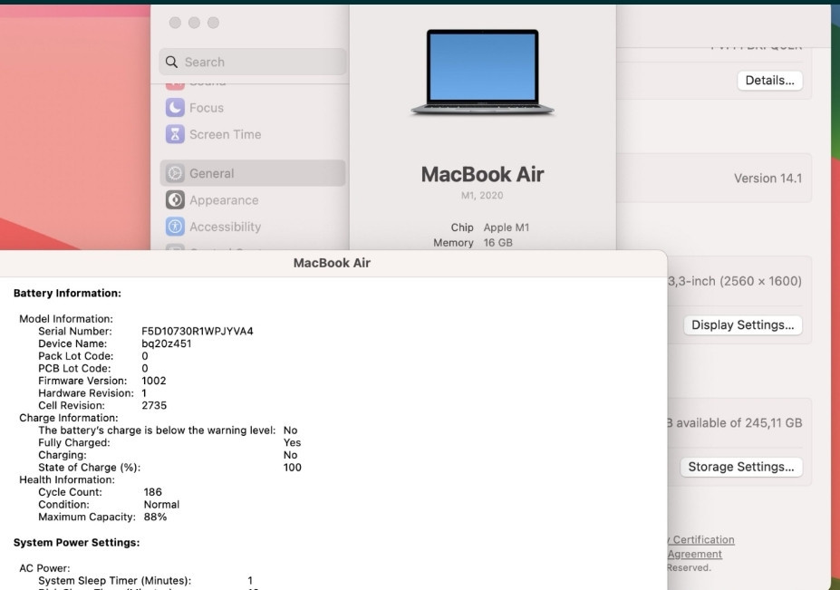Select Screen Time in the settings sidebar
The height and width of the screenshot is (590, 840).
(x=227, y=134)
